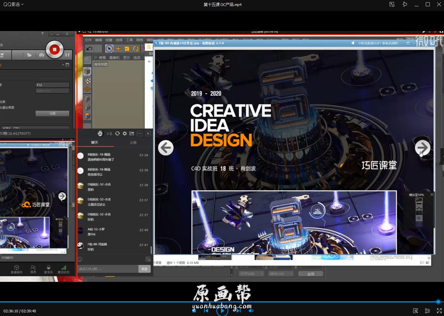Skip to the next video track
This screenshot has height=316, width=444.
pyautogui.click(x=238, y=311)
